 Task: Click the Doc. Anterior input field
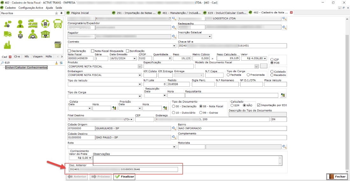[123, 170]
